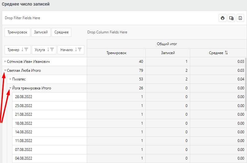Viewport: 247px width, 163px height.
Task: Open filter funnel on Тренер field
Action: [x=26, y=49]
